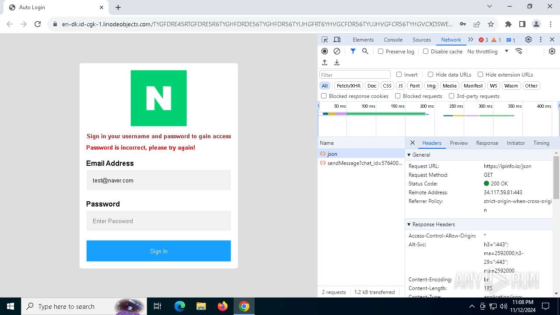Switch to the Console tab

(393, 40)
